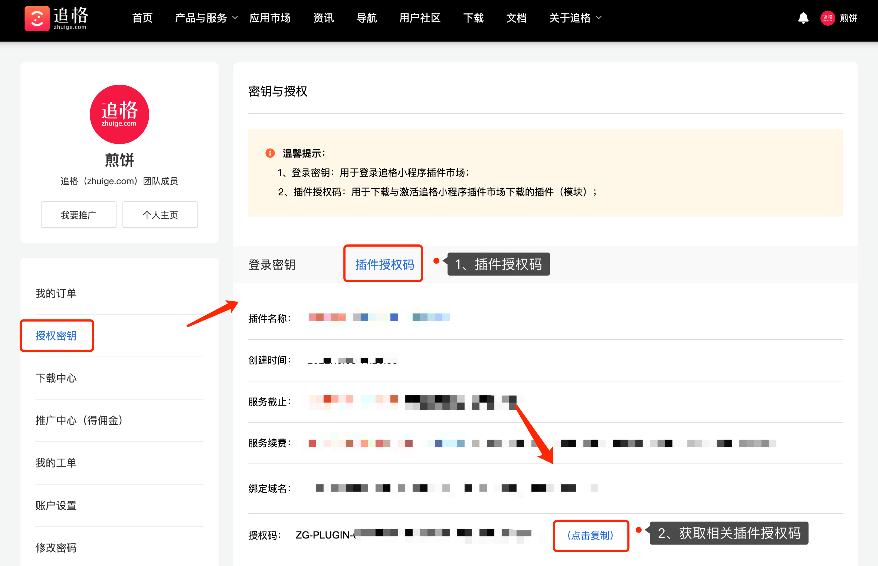Open 资讯 in top navigation
Viewport: 878px width, 566px height.
point(324,18)
